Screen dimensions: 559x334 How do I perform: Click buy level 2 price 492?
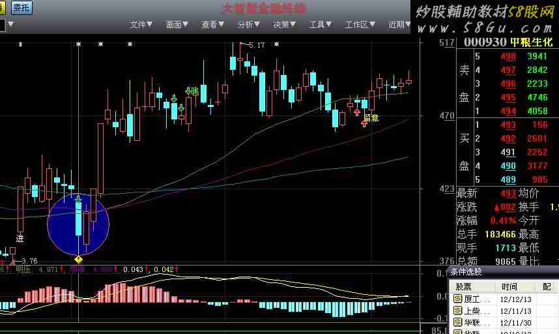point(508,138)
